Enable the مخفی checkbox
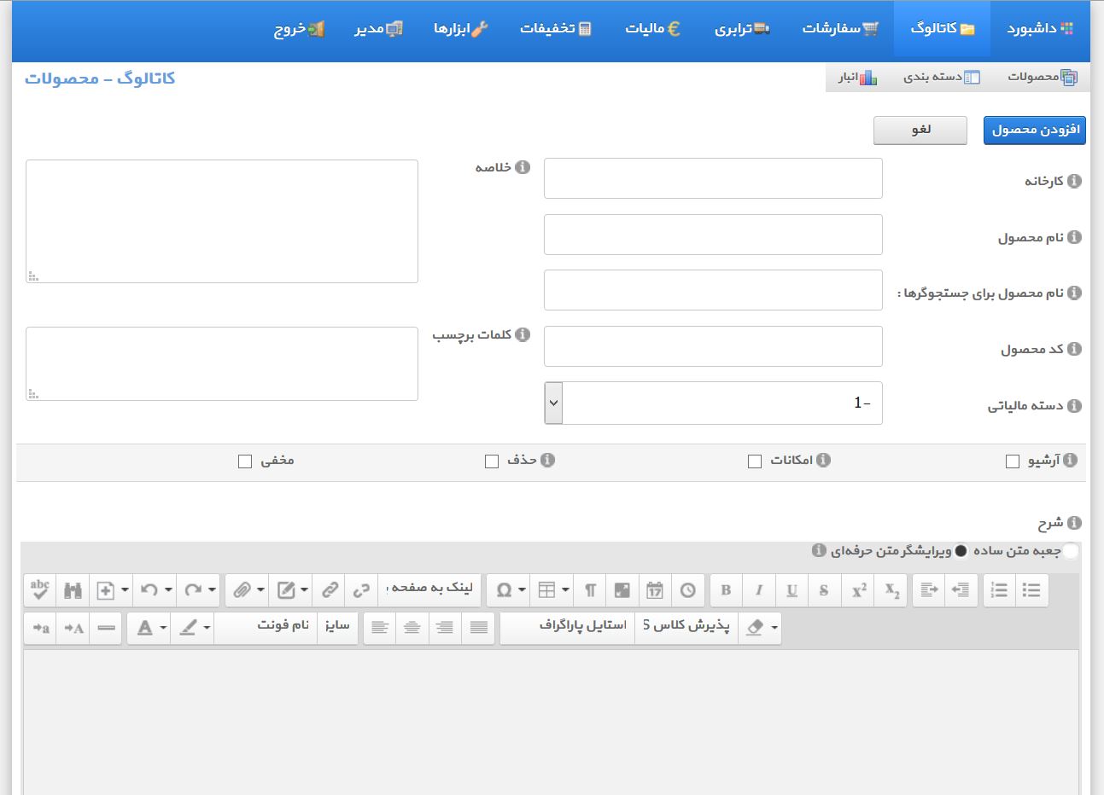The width and height of the screenshot is (1104, 795). 245,461
